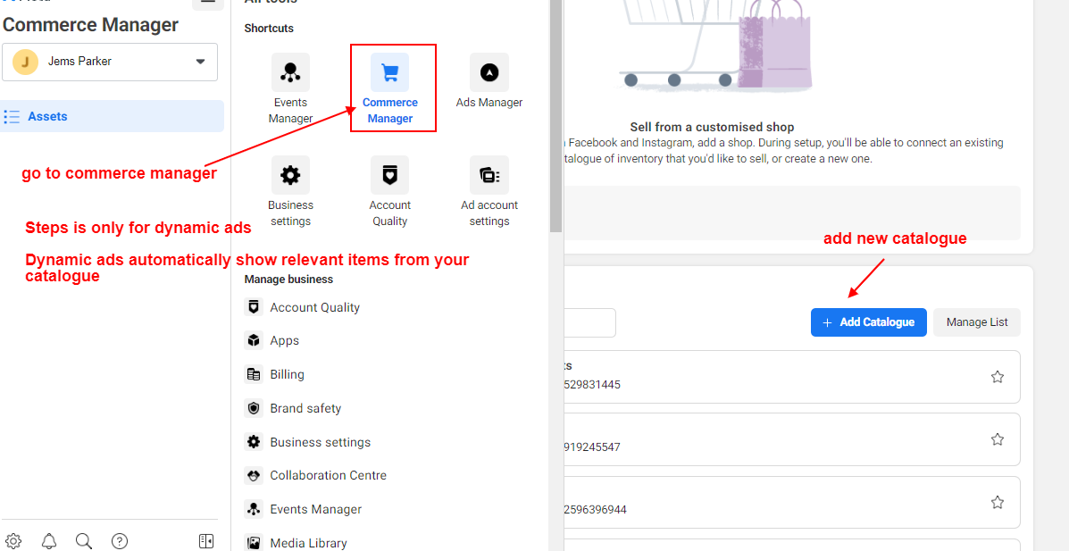Click the help question mark icon
Image resolution: width=1069 pixels, height=551 pixels.
point(120,541)
